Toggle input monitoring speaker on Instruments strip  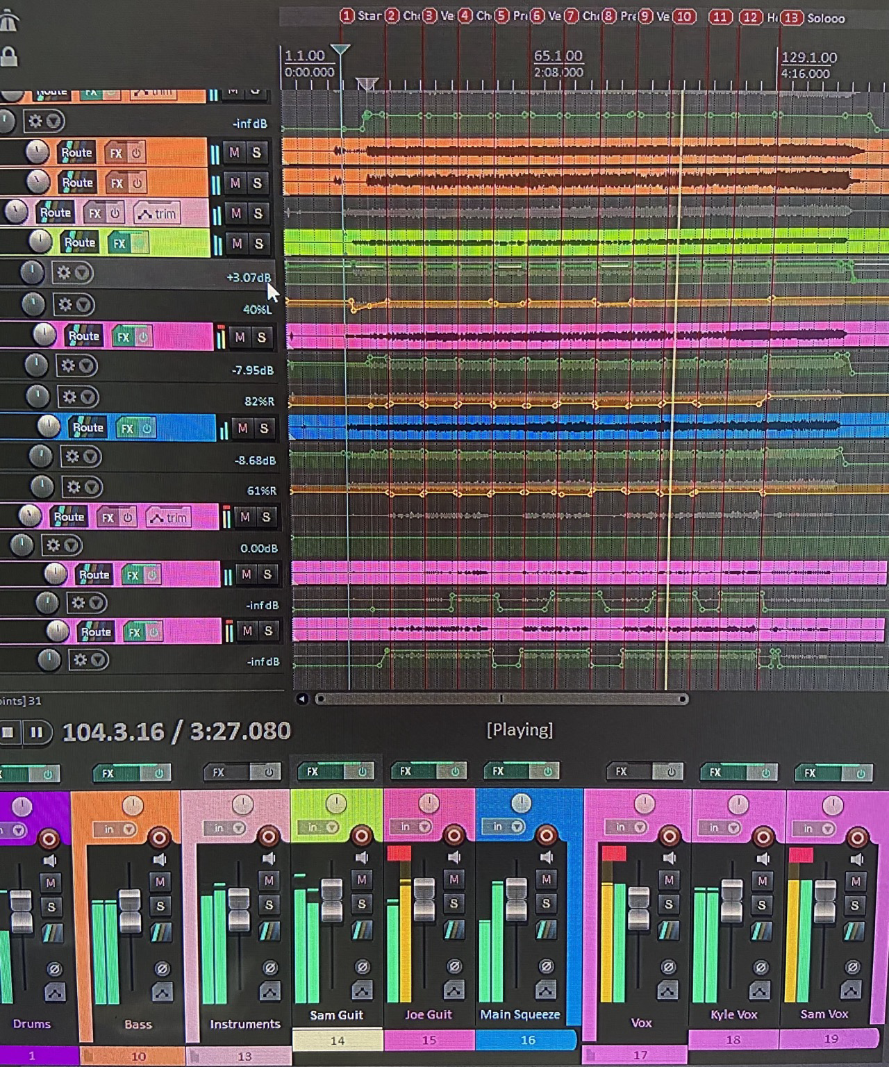tap(269, 859)
